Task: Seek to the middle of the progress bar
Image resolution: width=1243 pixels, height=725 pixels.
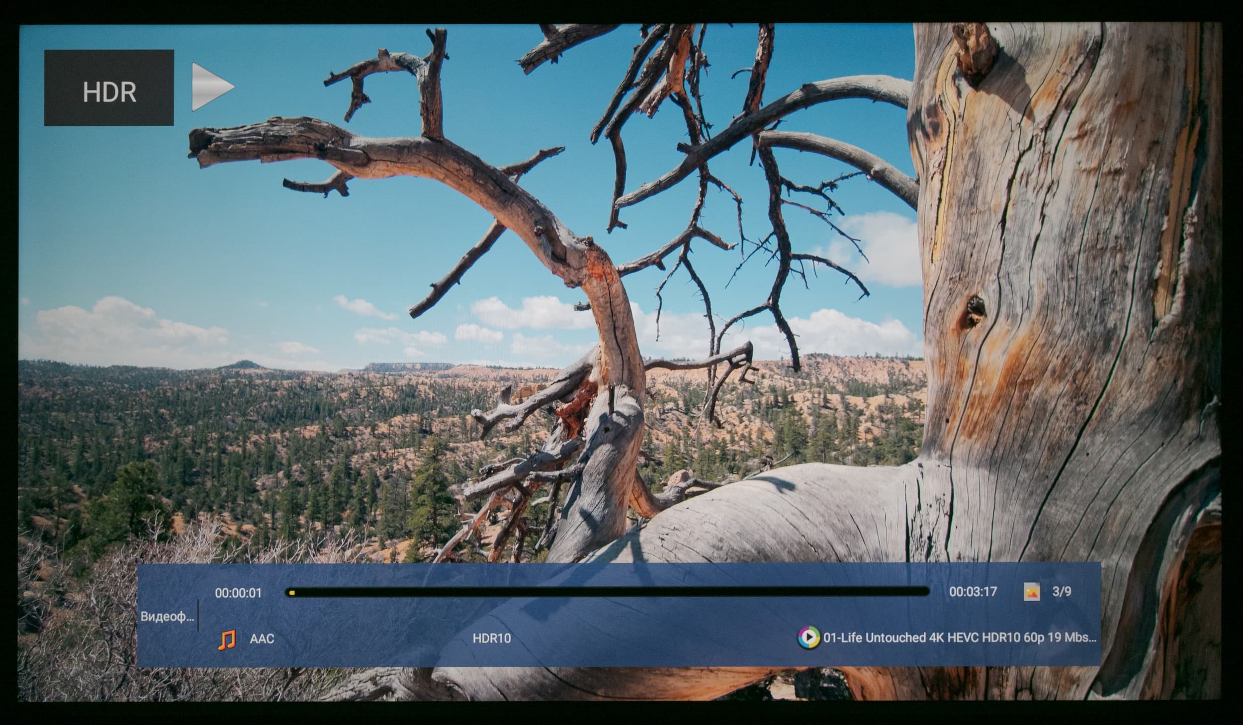Action: (607, 592)
